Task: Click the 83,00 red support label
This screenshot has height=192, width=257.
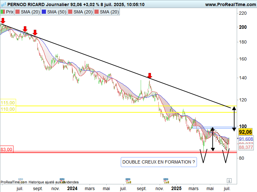Action: click(x=6, y=149)
